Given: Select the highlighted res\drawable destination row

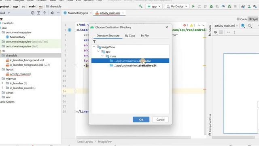Looking at the screenshot, I should click(x=130, y=61).
